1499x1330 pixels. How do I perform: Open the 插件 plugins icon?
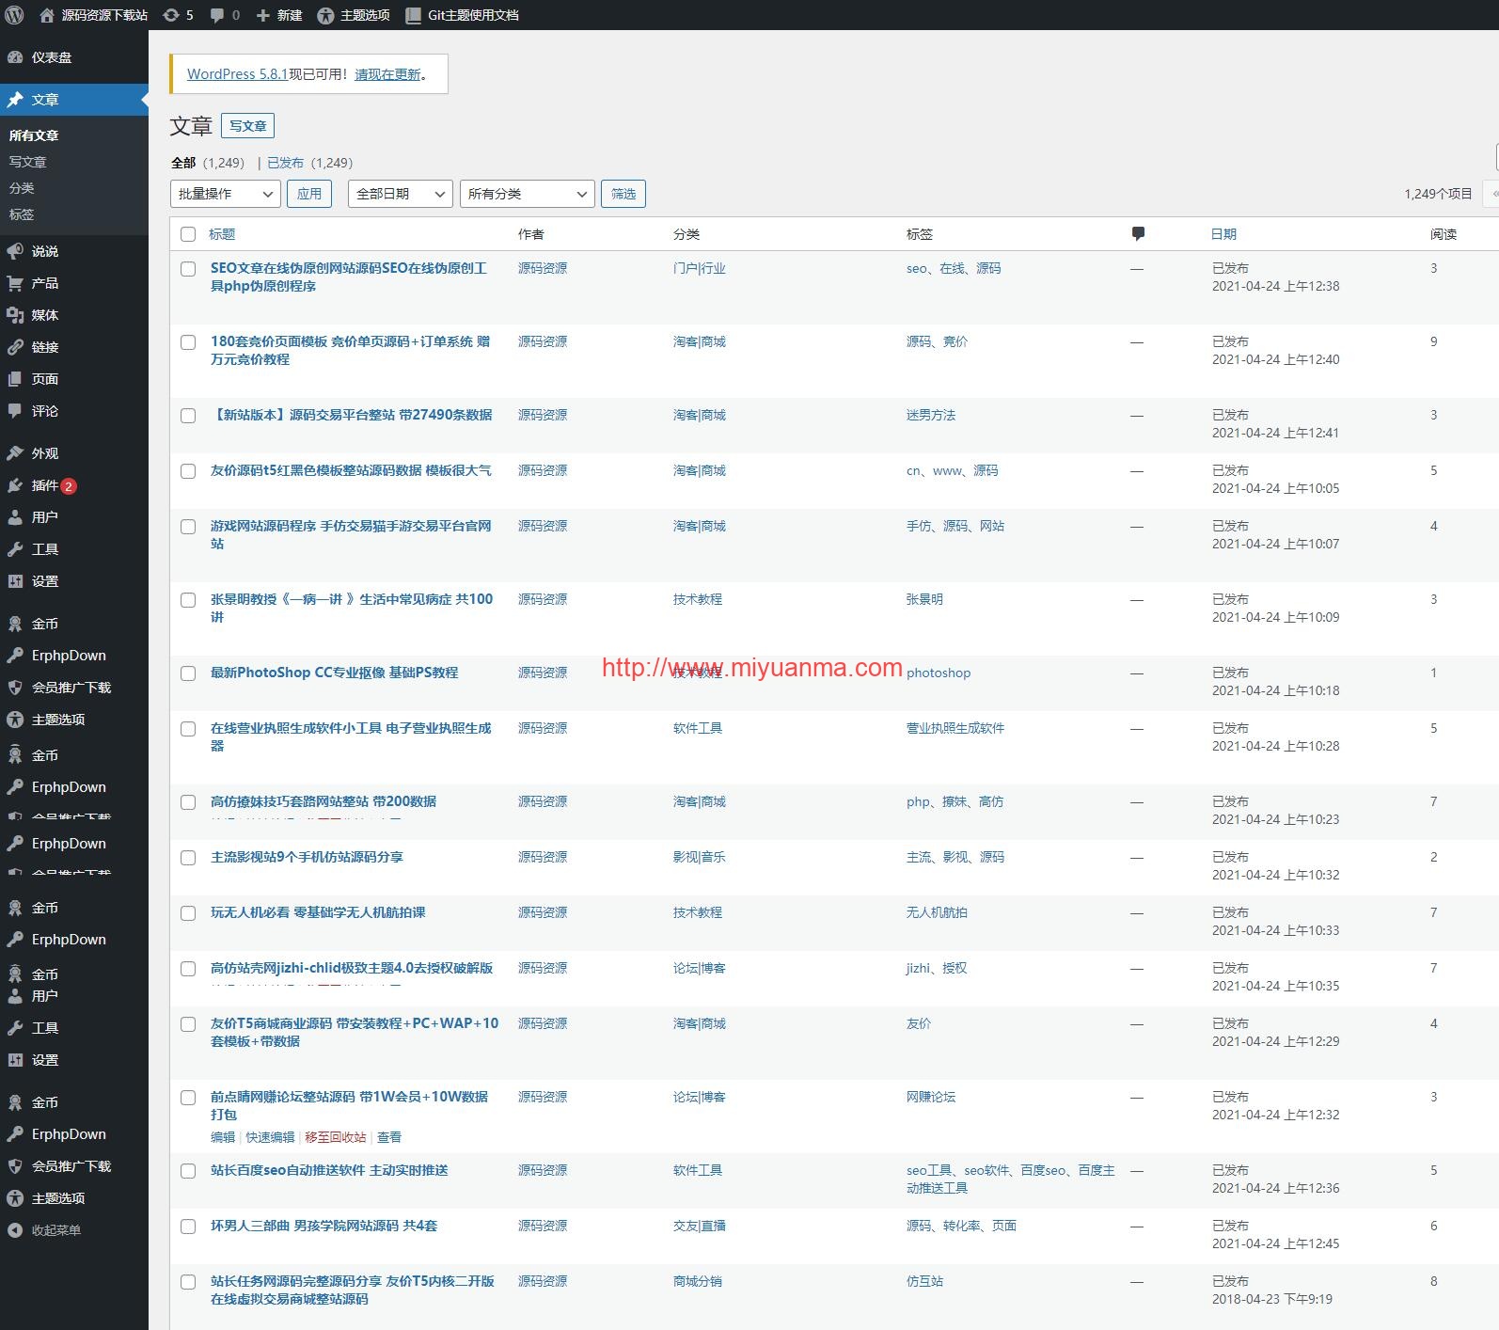click(x=15, y=485)
